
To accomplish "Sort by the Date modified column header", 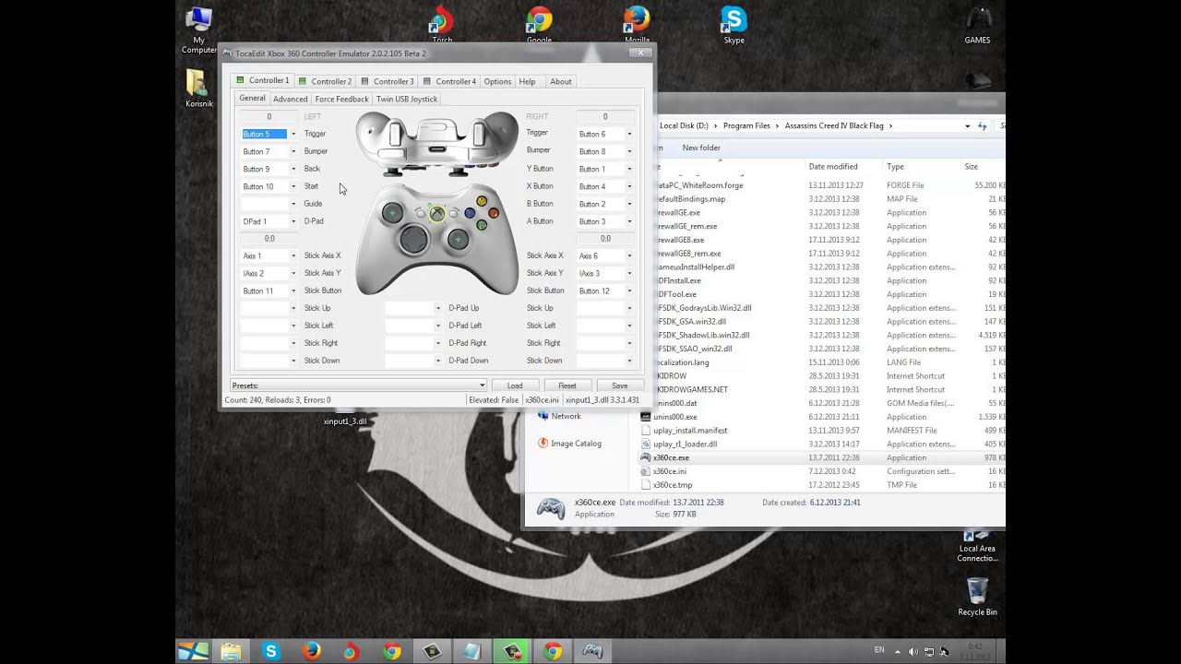I will click(833, 167).
